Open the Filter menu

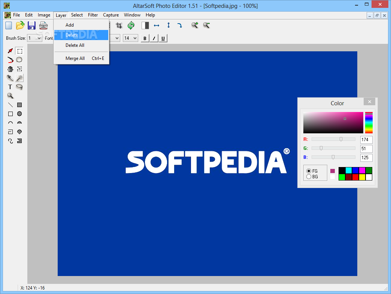pyautogui.click(x=93, y=15)
